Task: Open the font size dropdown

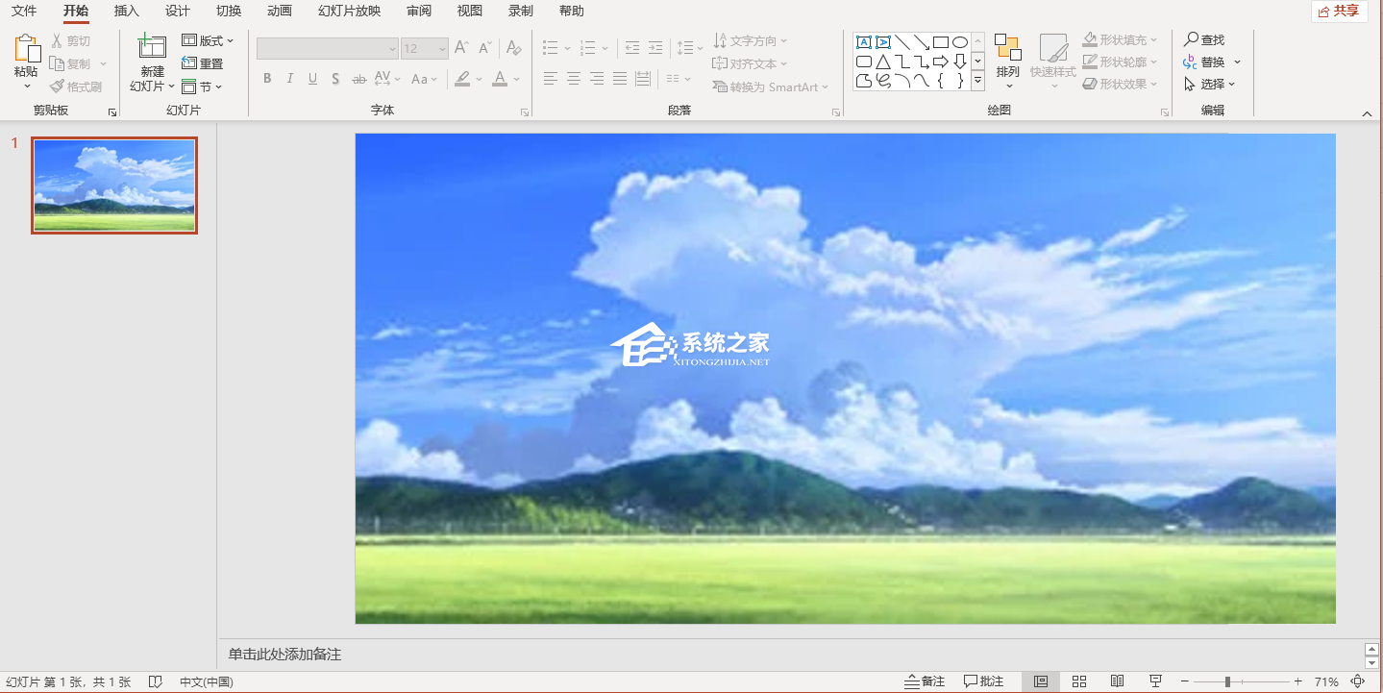Action: pyautogui.click(x=442, y=48)
